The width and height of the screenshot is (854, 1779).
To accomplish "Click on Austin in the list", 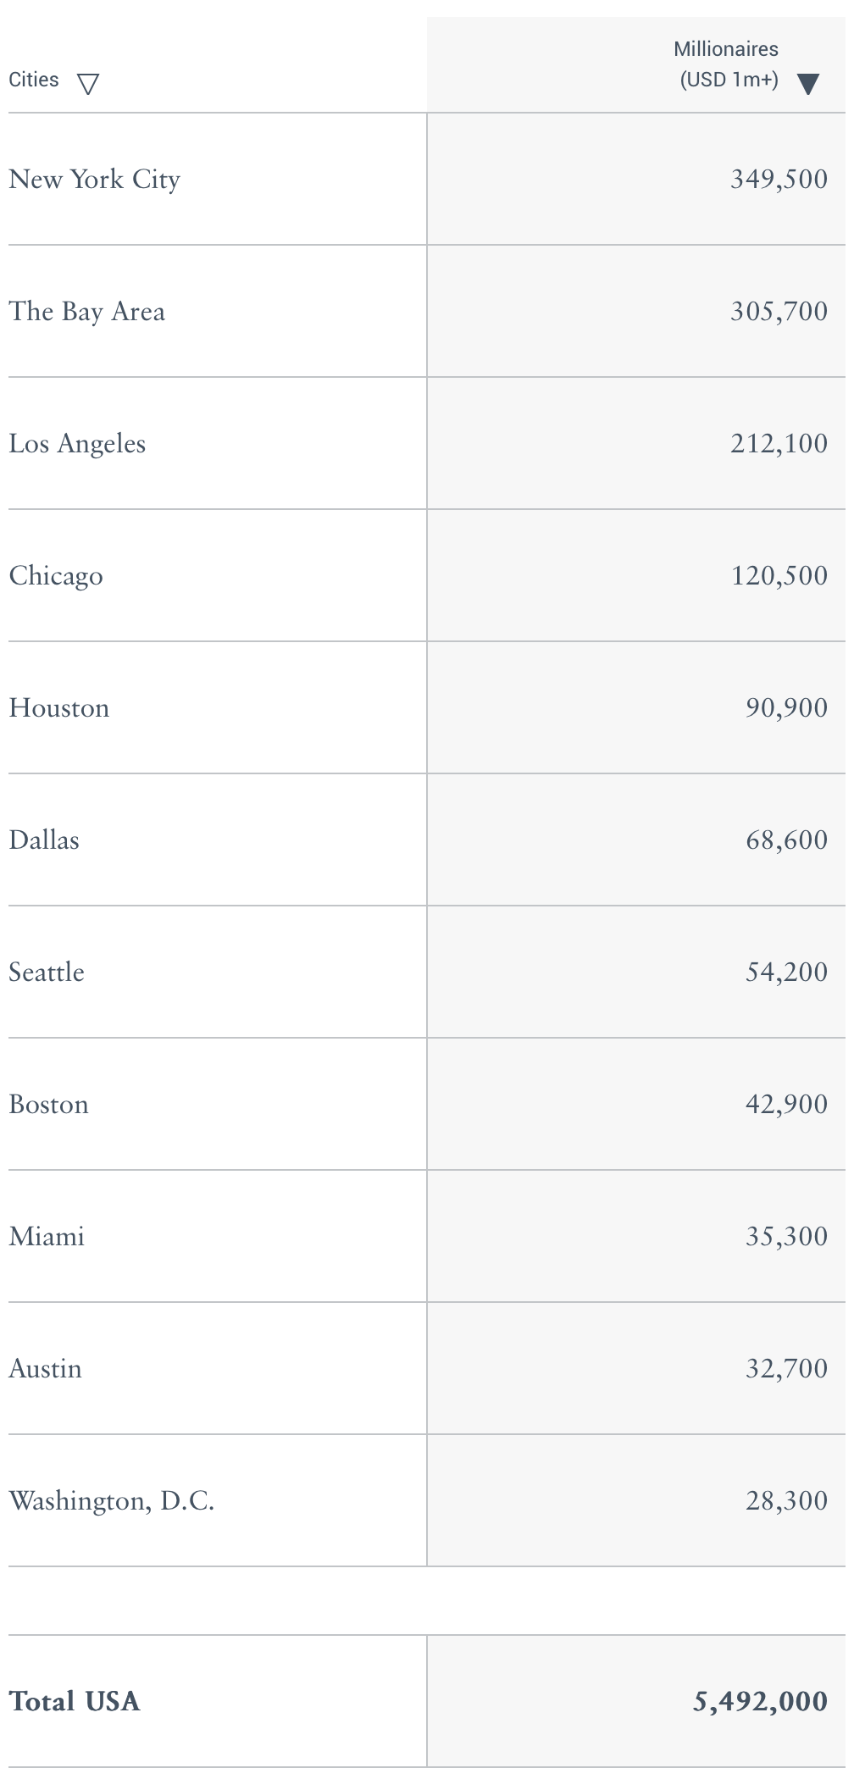I will click(46, 1369).
